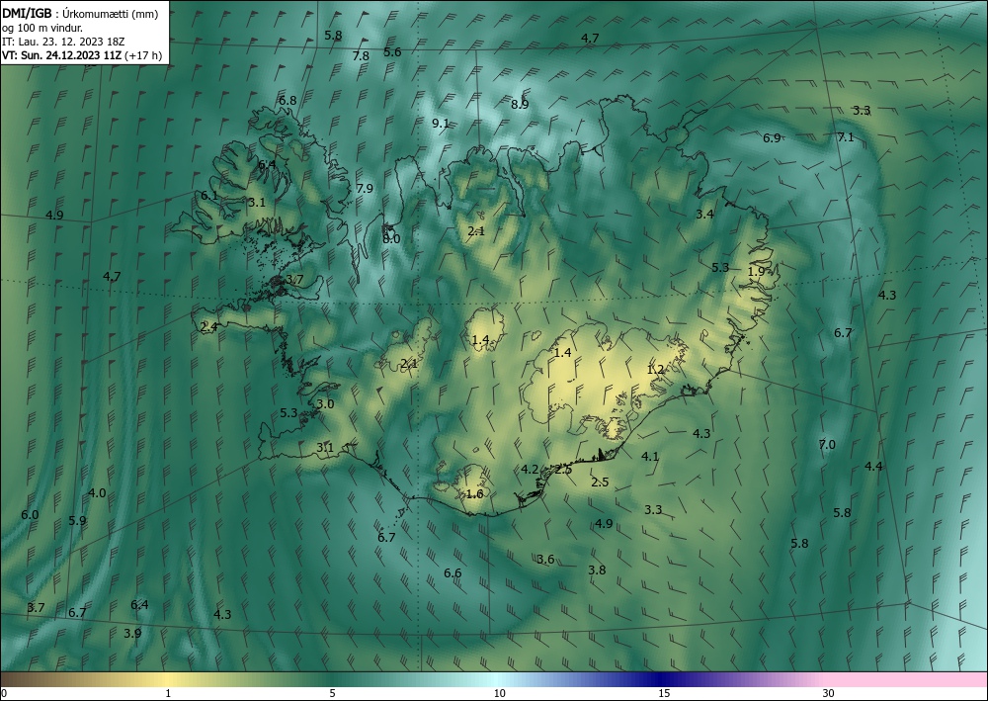Click the 30 tick label on the colour scale
988x701 pixels.
828,694
